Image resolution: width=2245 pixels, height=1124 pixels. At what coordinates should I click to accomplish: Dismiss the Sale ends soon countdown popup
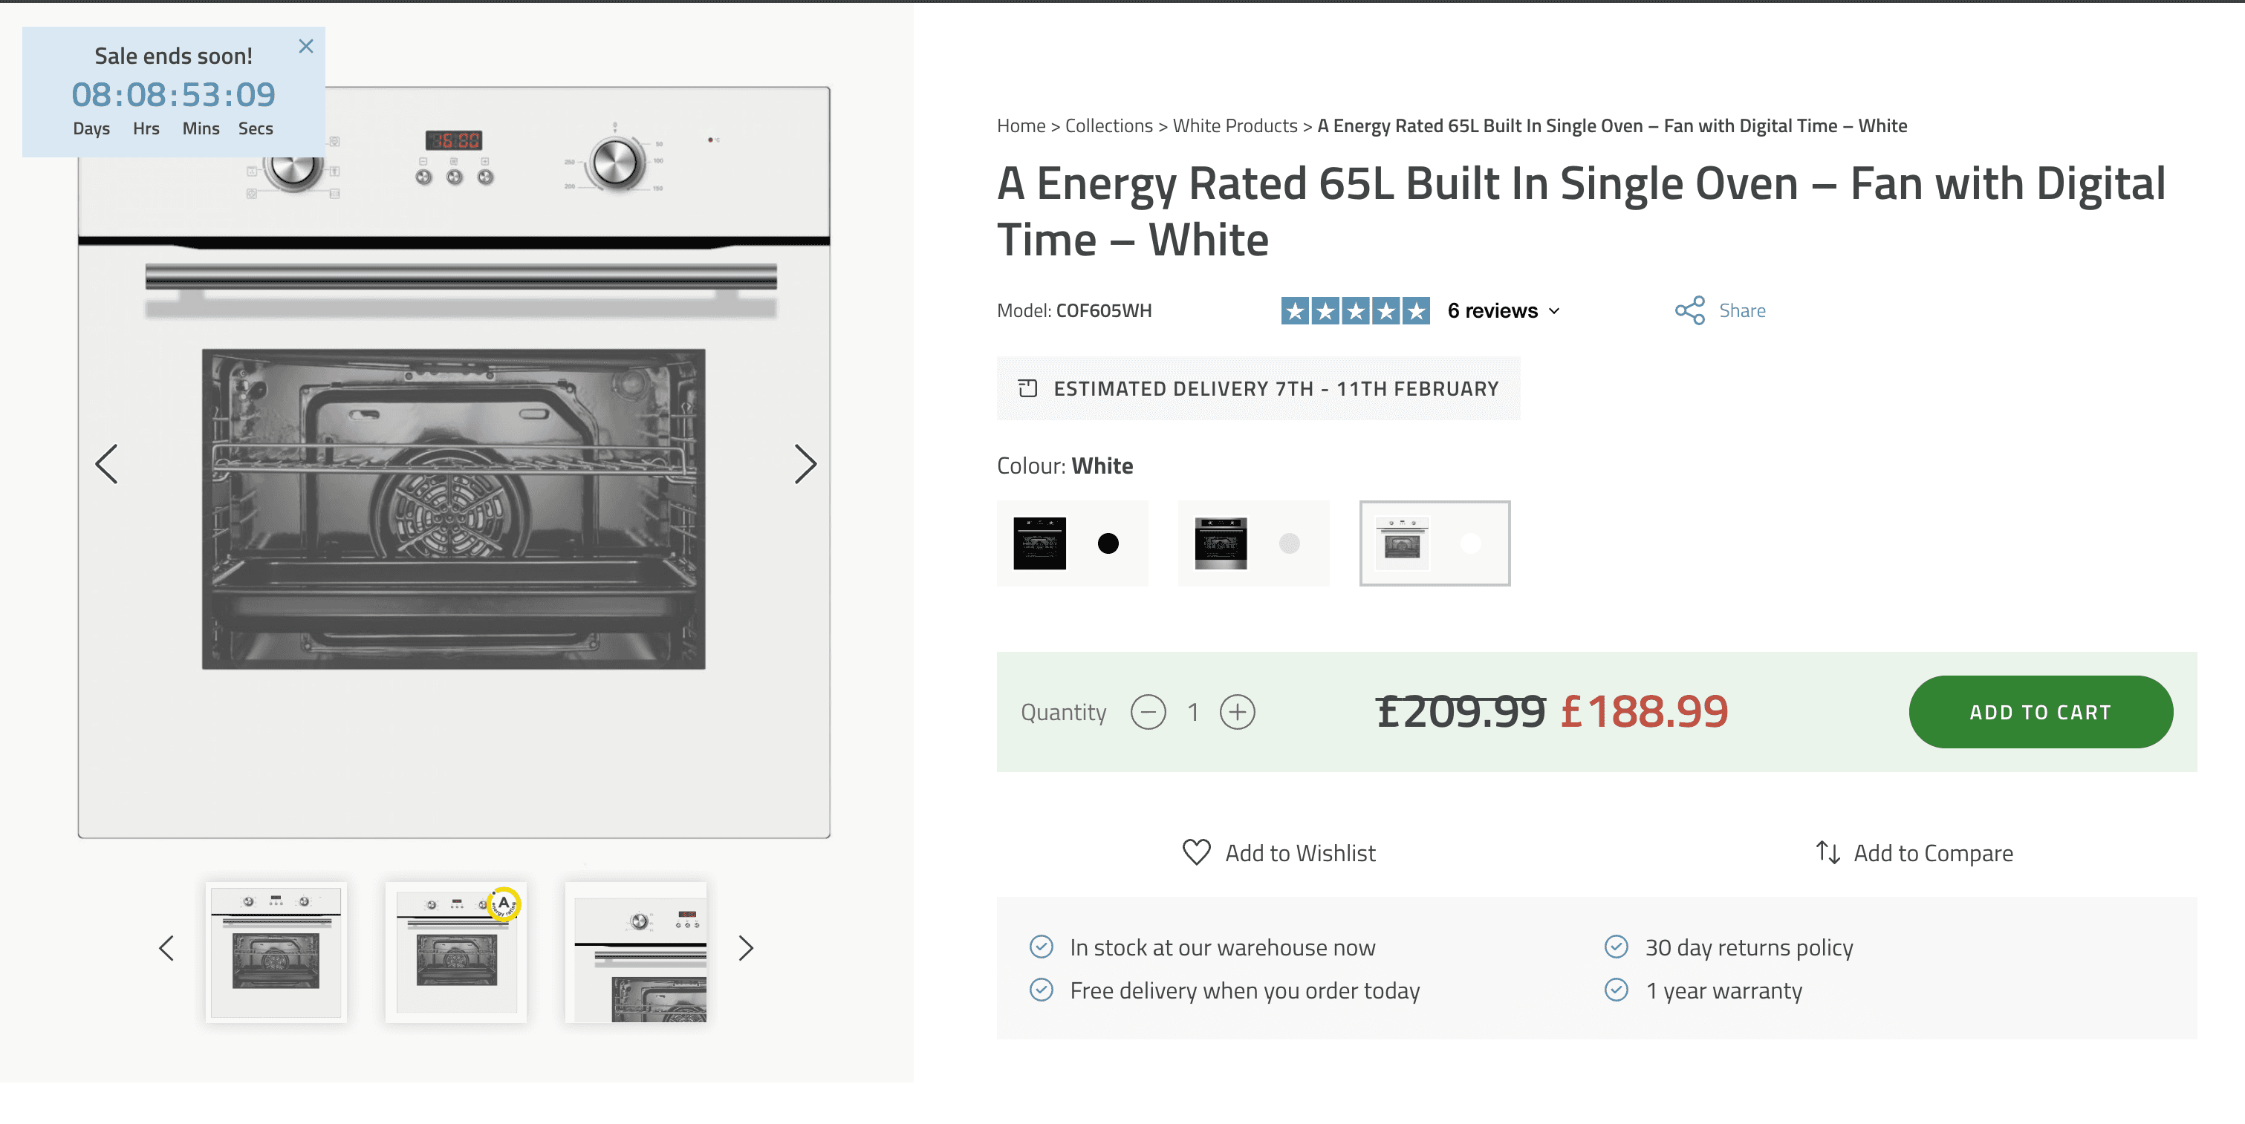point(306,45)
